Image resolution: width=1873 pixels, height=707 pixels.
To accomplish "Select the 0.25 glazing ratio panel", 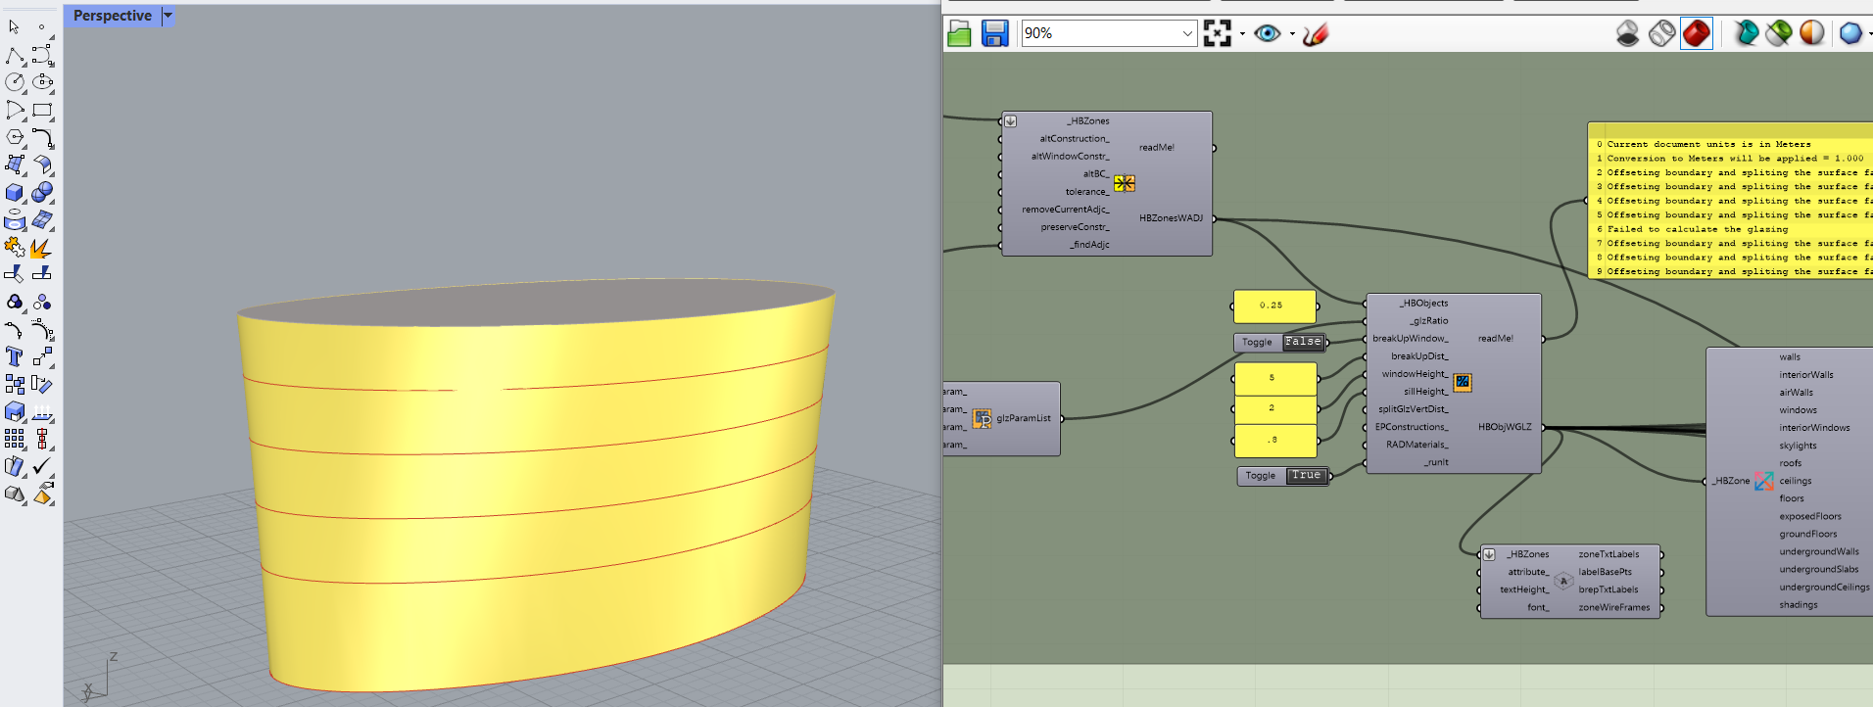I will click(x=1274, y=306).
